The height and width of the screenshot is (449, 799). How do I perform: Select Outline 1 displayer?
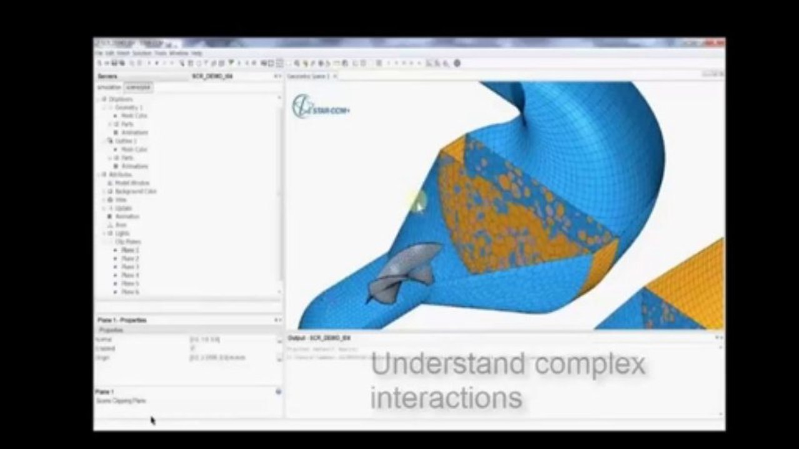pyautogui.click(x=126, y=141)
